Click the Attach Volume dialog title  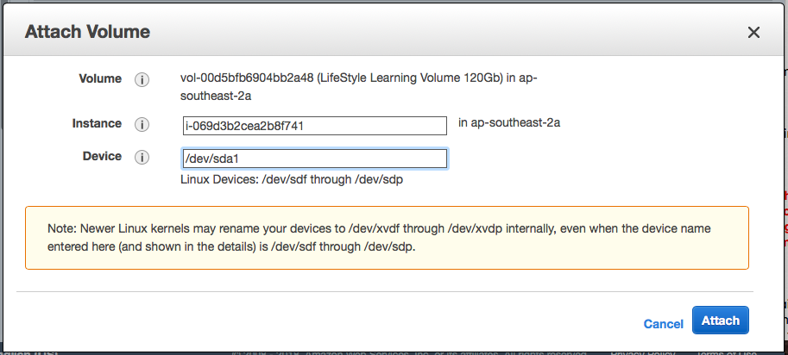coord(87,32)
